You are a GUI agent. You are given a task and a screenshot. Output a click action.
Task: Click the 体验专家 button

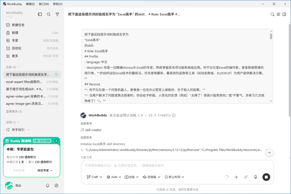tap(45, 171)
